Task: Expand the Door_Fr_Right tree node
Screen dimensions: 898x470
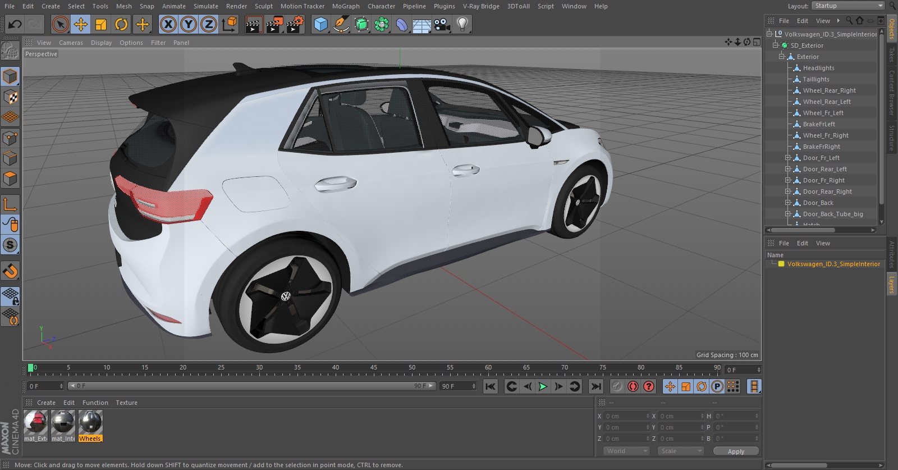Action: click(787, 180)
